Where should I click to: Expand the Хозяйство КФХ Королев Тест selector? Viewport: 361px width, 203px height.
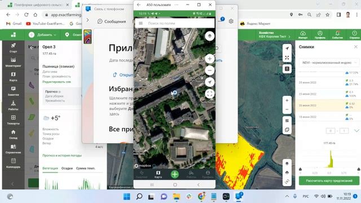coord(275,35)
